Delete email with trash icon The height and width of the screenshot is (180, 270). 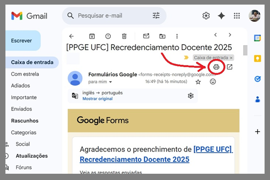coord(124,36)
